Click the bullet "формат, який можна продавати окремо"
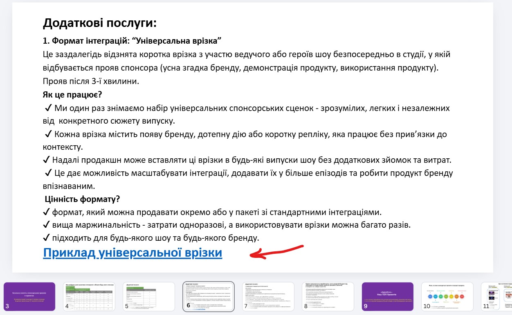 tap(212, 213)
